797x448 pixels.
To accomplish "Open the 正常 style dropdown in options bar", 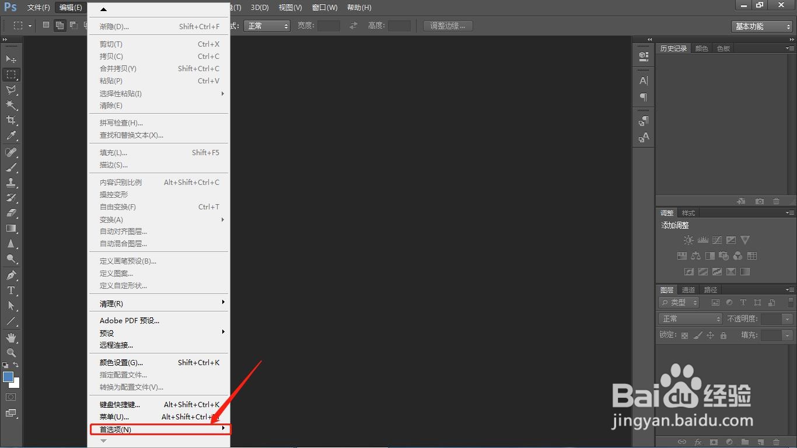I will coord(267,26).
